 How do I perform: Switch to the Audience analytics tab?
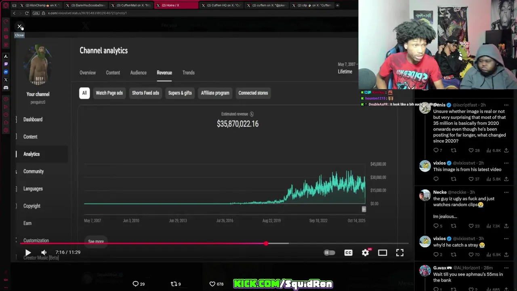pyautogui.click(x=138, y=73)
